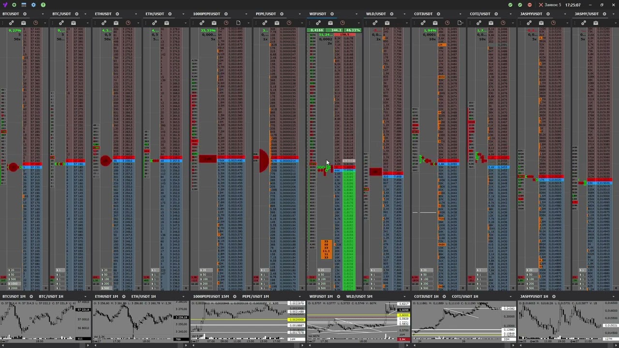Click yellow 0,0020000 level label on PEPE chart
Viewport: 619px width, 348px height.
pyautogui.click(x=296, y=320)
